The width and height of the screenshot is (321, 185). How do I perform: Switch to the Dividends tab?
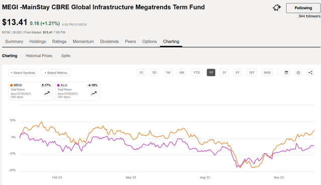[x=109, y=42]
